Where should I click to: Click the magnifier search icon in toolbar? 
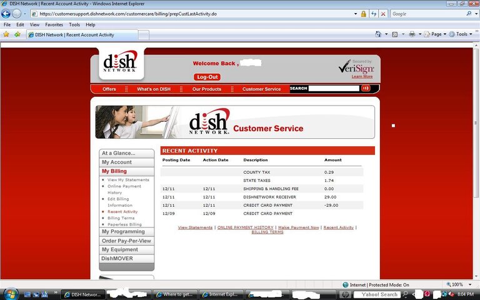tap(469, 14)
